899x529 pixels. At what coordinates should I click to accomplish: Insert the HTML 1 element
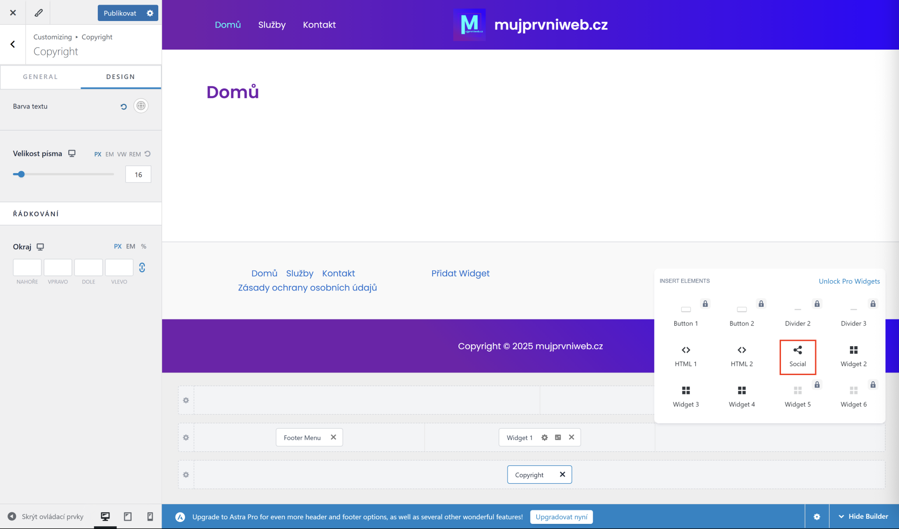(685, 356)
